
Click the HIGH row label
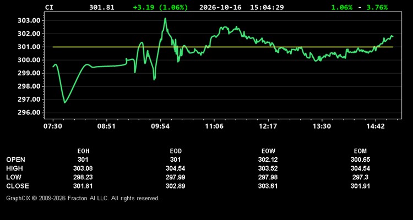(x=14, y=168)
